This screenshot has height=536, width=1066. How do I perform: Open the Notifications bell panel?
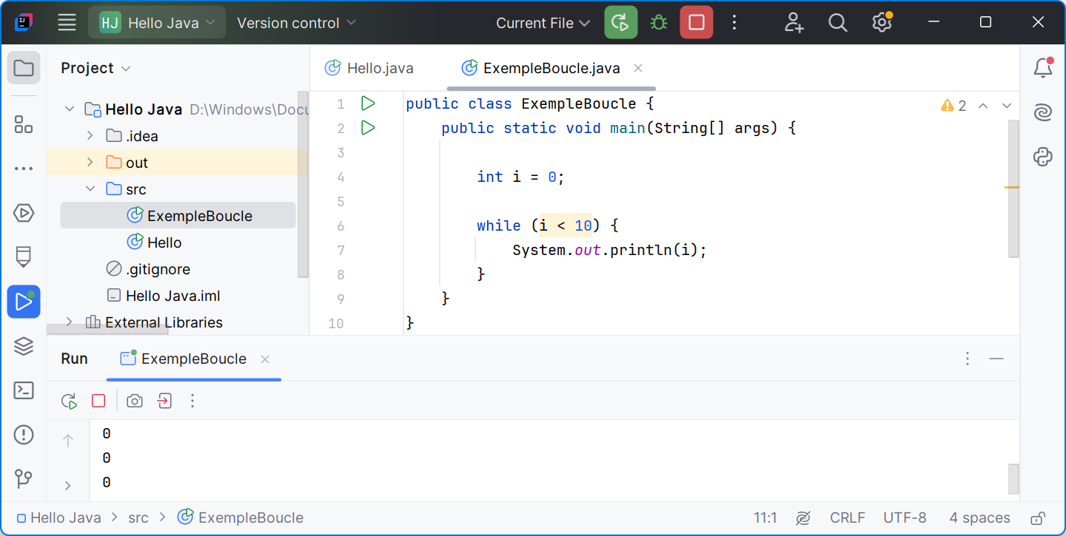pos(1043,68)
